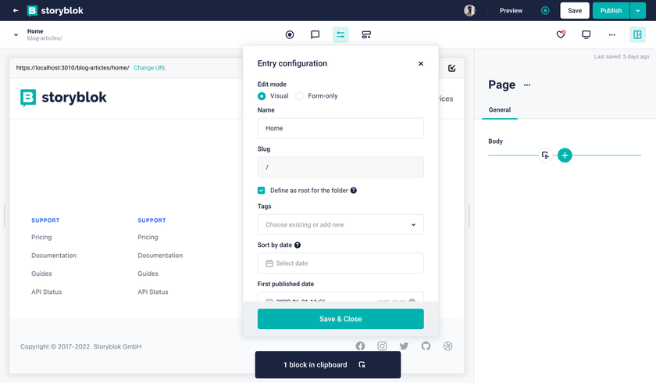Click Documentation in first Support column
This screenshot has height=383, width=656.
(54, 256)
